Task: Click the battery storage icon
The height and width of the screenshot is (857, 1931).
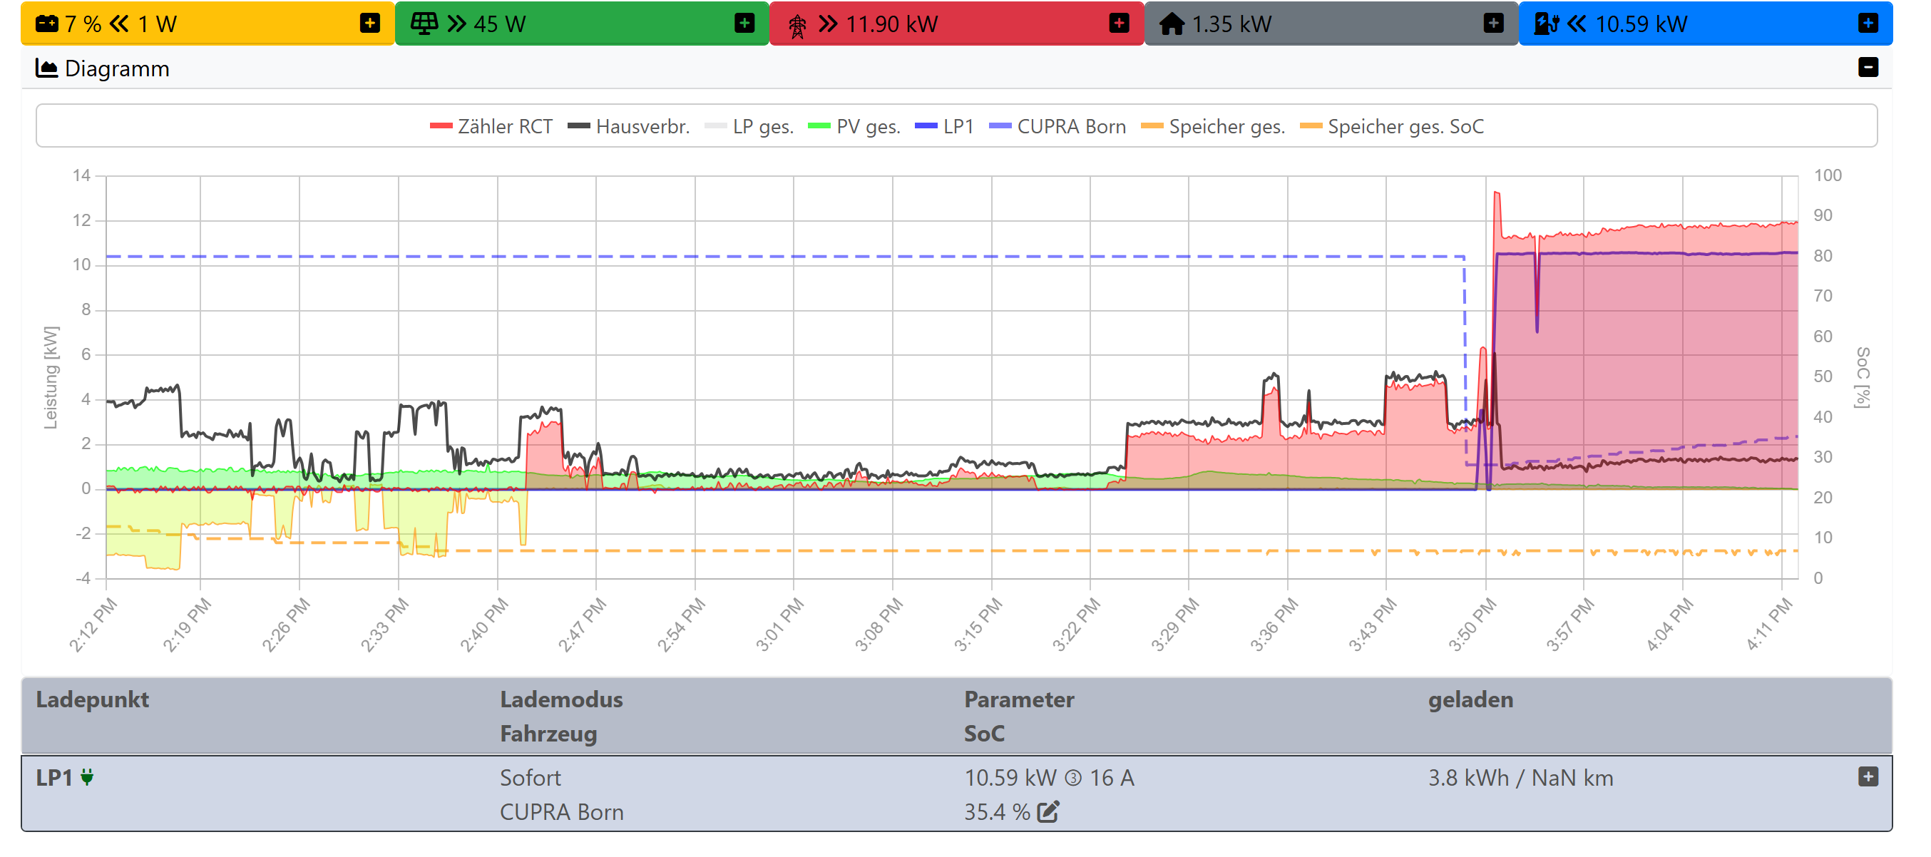Action: tap(46, 24)
